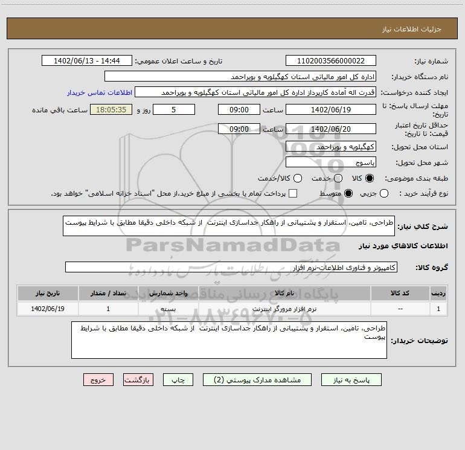Image resolution: width=465 pixels, height=450 pixels.
Task: Click the شماره نیاز field 1102003566000022
Action: coord(331,61)
